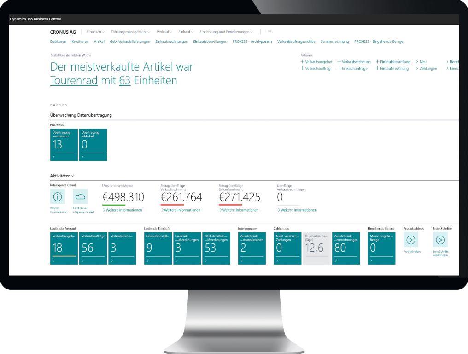Open the cloud insights icon
Screen dimensions: 468x354
(x=80, y=196)
